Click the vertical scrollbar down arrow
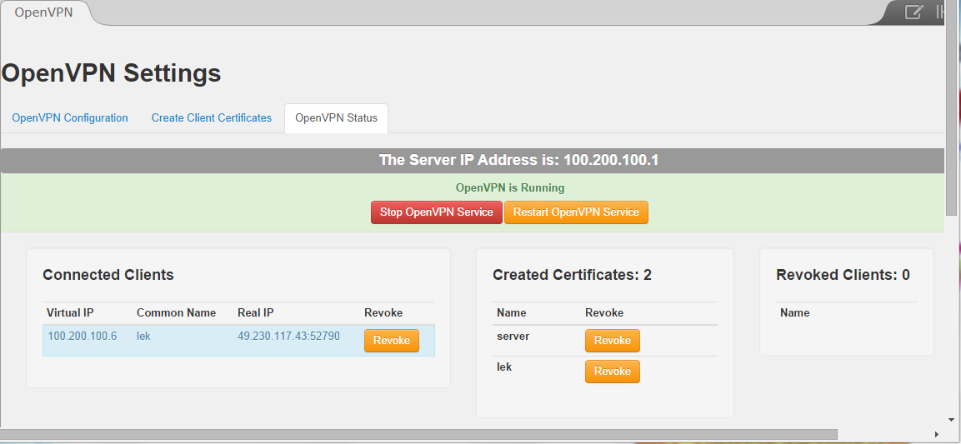 click(x=952, y=420)
